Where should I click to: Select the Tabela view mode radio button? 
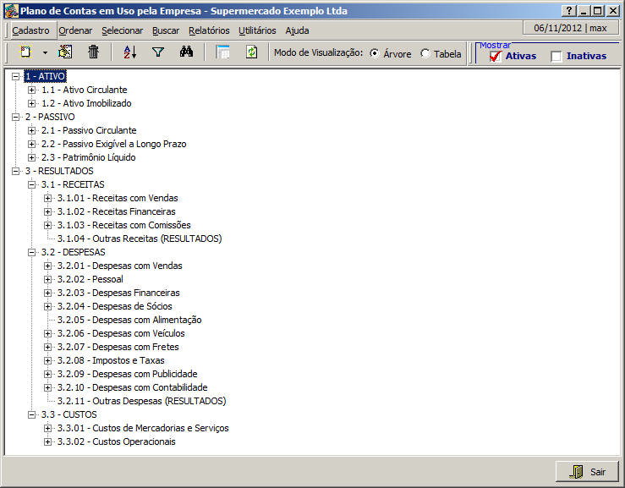[425, 53]
